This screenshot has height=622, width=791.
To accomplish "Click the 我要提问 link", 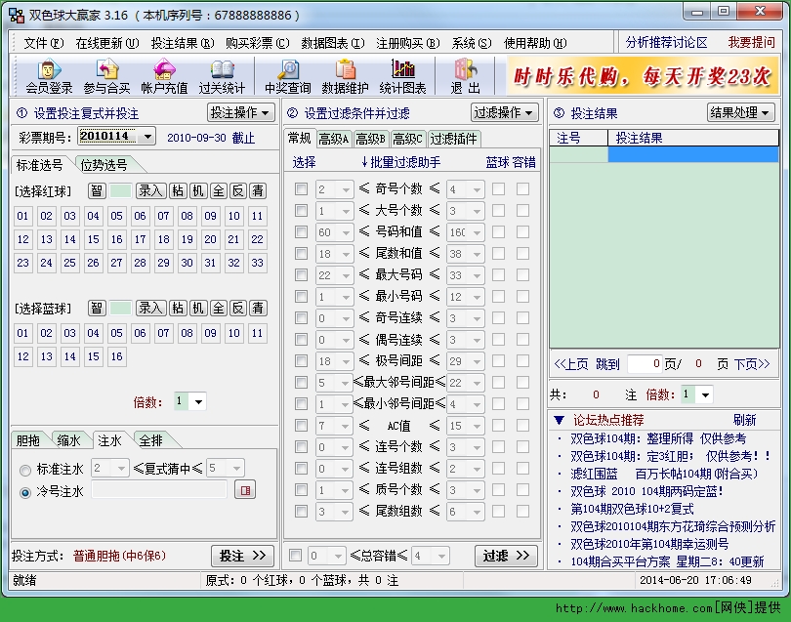I will pyautogui.click(x=751, y=43).
